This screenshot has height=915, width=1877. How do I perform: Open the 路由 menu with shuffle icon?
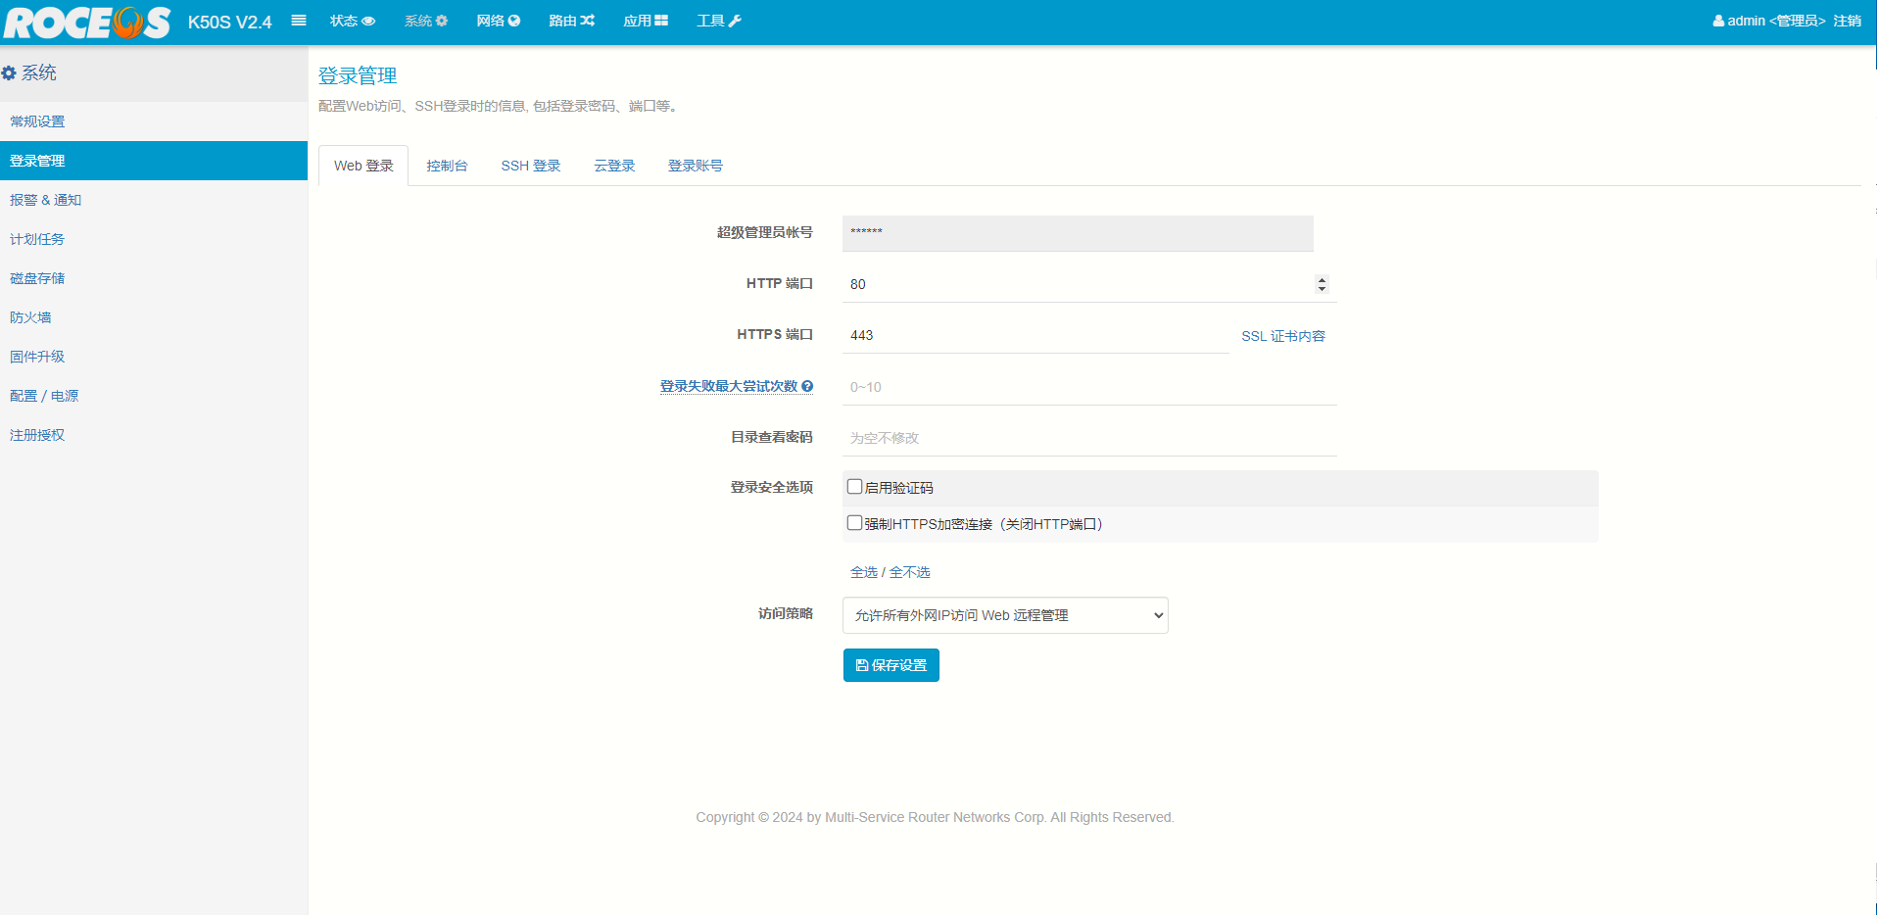click(x=571, y=21)
